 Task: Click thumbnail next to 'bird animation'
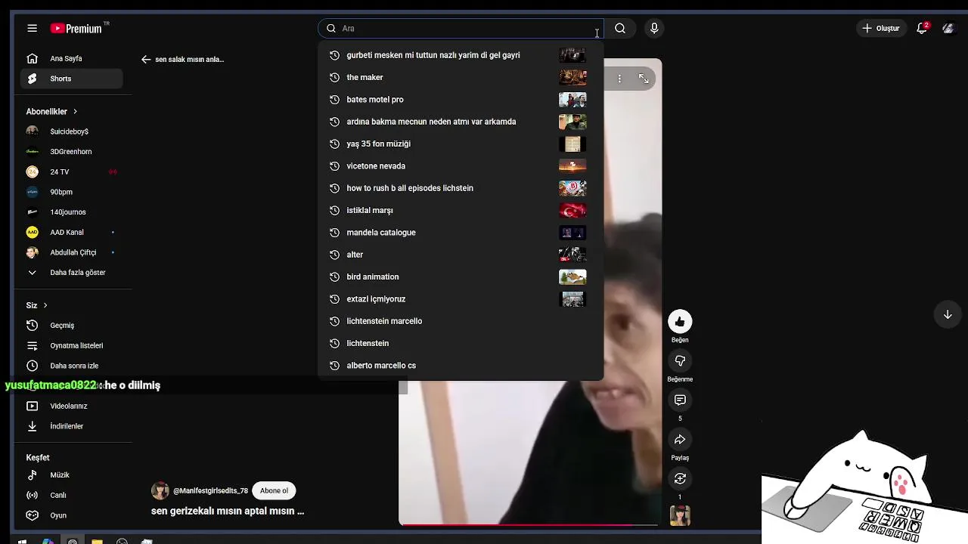572,277
